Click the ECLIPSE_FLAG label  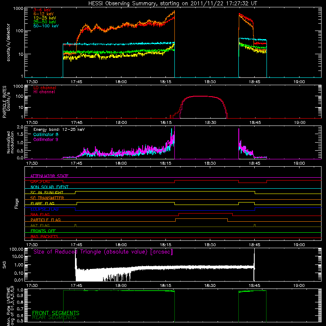point(44,209)
